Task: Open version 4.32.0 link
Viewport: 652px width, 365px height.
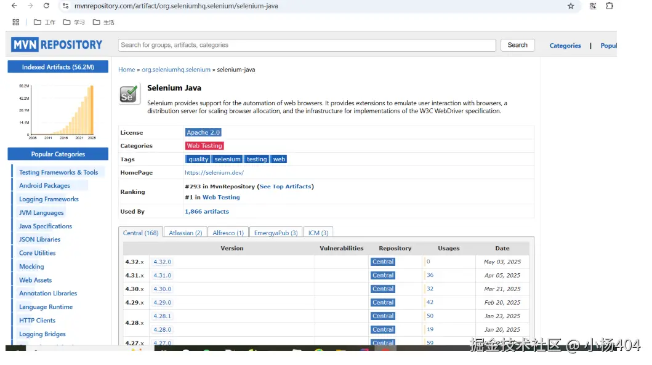Action: point(162,262)
